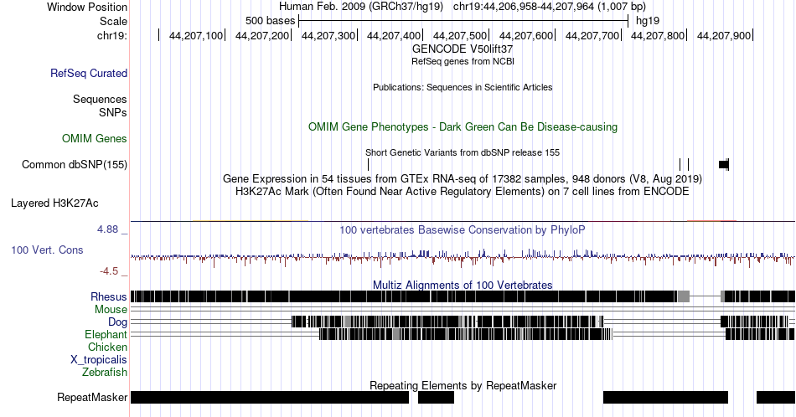Click the gray Rhesus gap segment
Screen dimensions: 796x417
(x=684, y=296)
